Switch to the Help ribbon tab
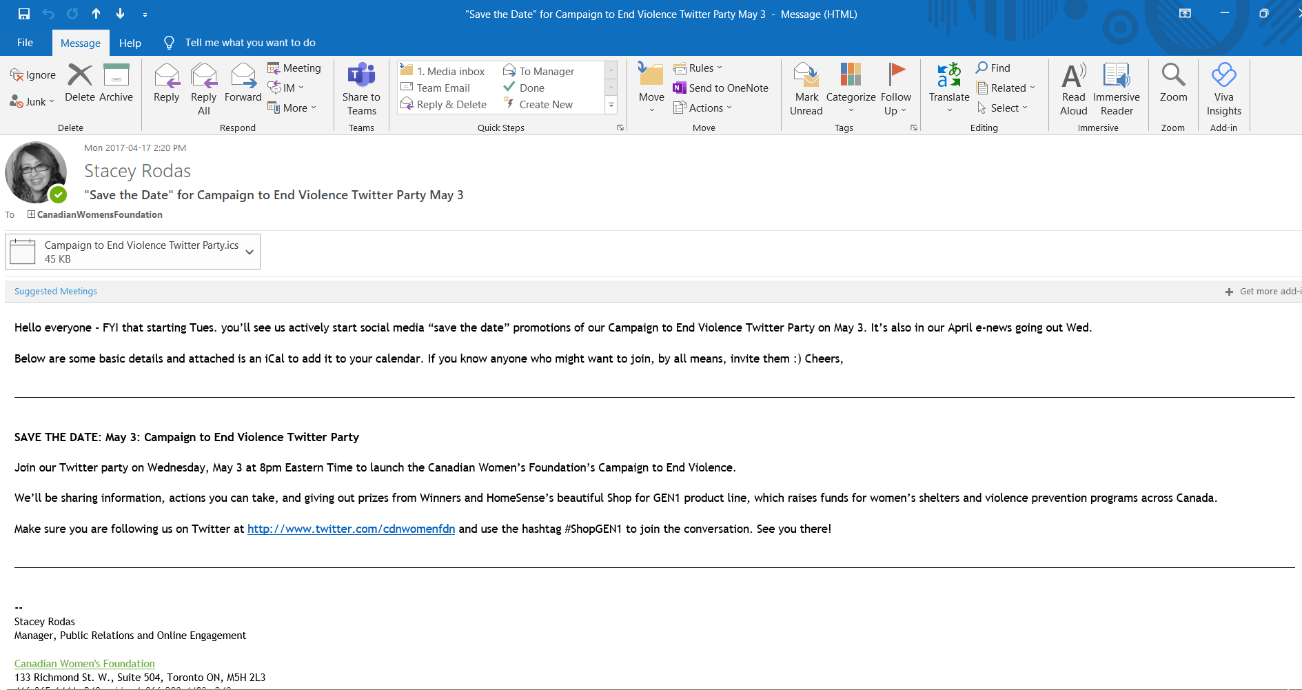The width and height of the screenshot is (1302, 690). pyautogui.click(x=130, y=43)
